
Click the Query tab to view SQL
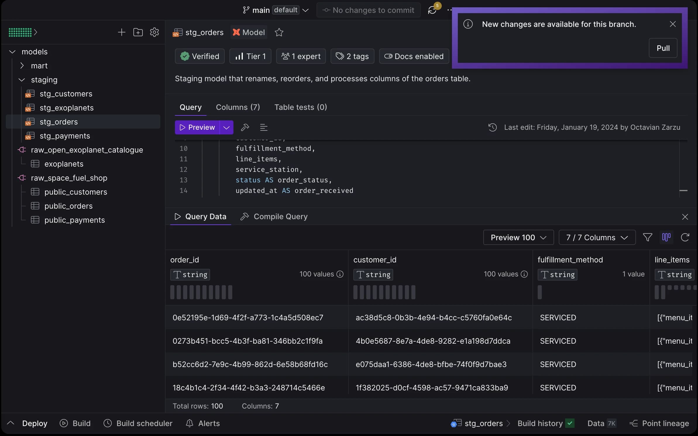click(190, 106)
